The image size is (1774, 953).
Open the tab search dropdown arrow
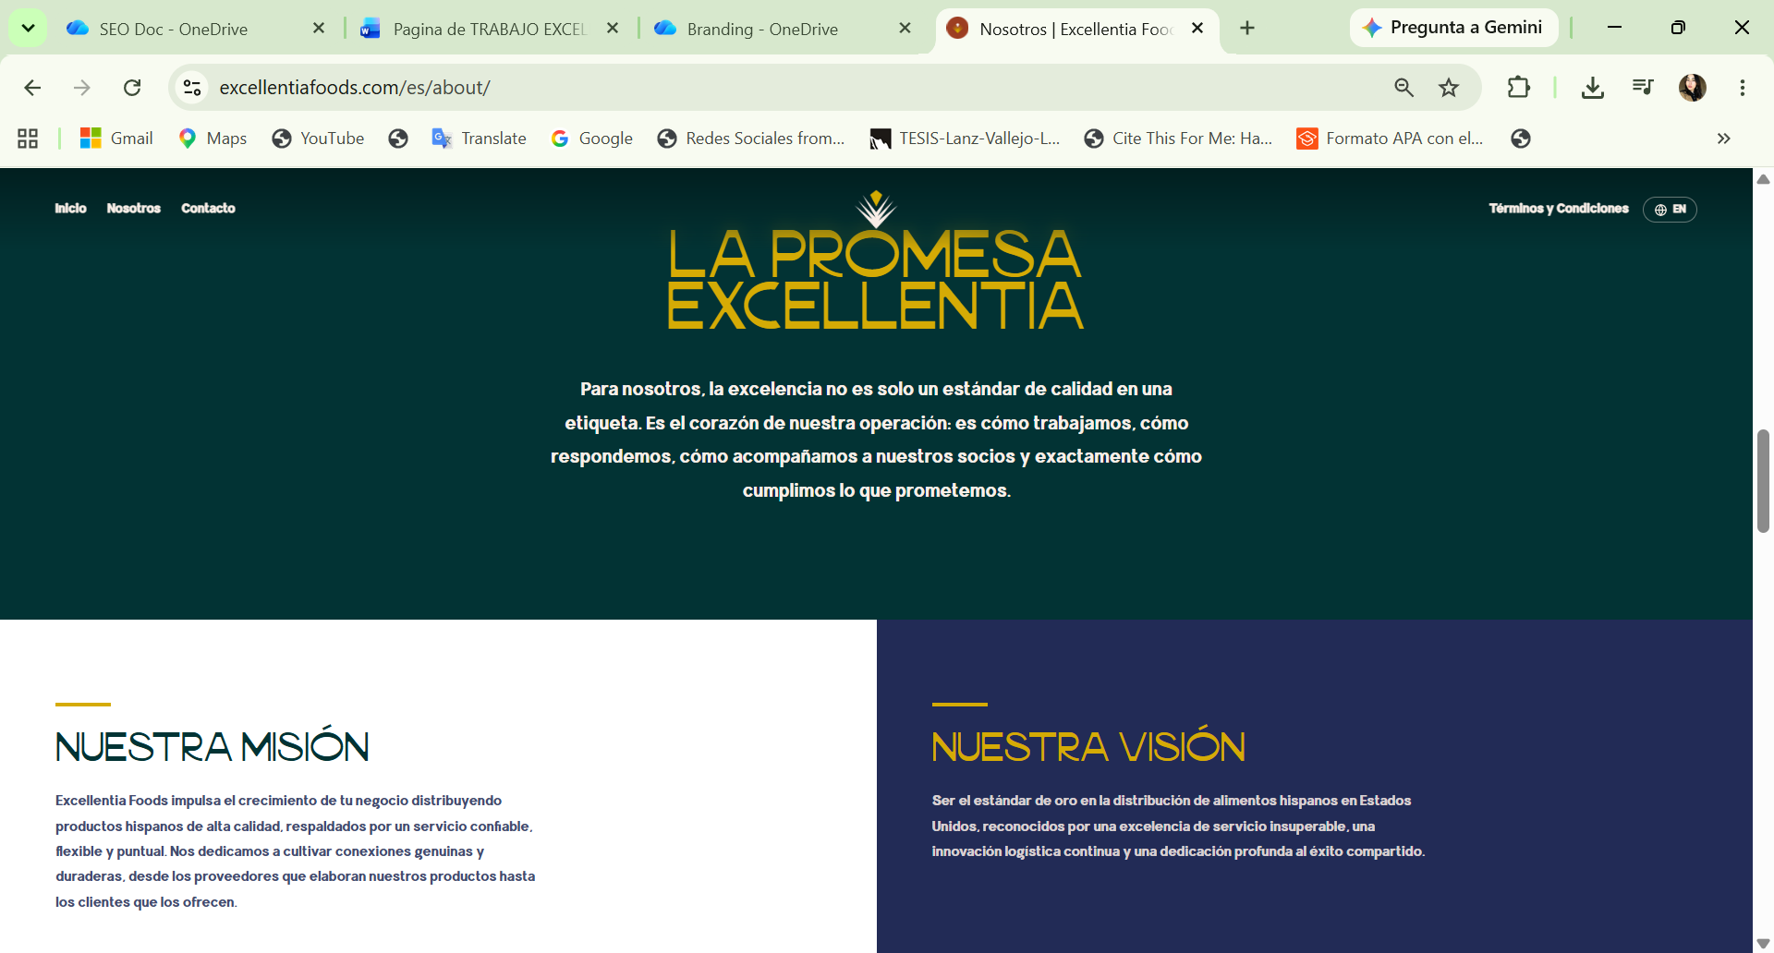coord(28,28)
